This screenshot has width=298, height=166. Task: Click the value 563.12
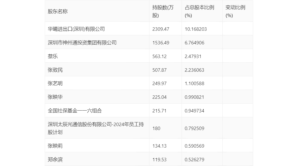159,56
